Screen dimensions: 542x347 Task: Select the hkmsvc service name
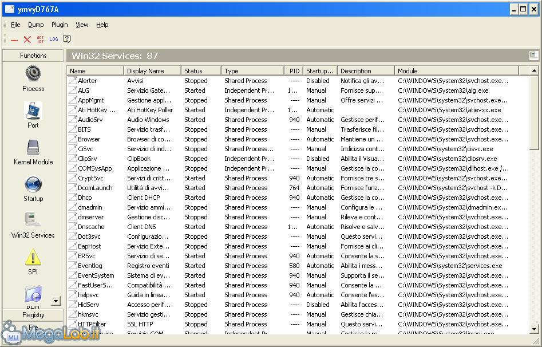coord(88,314)
